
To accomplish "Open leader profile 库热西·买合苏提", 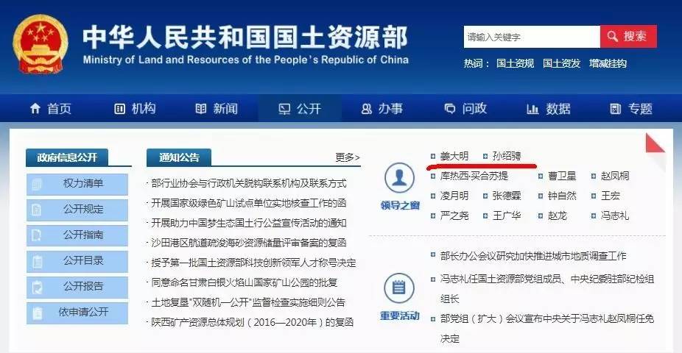I will pos(474,176).
